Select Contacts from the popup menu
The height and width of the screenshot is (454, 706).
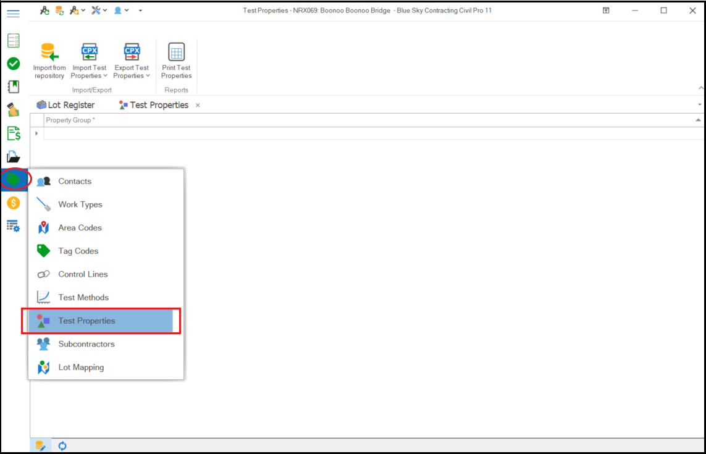tap(75, 182)
